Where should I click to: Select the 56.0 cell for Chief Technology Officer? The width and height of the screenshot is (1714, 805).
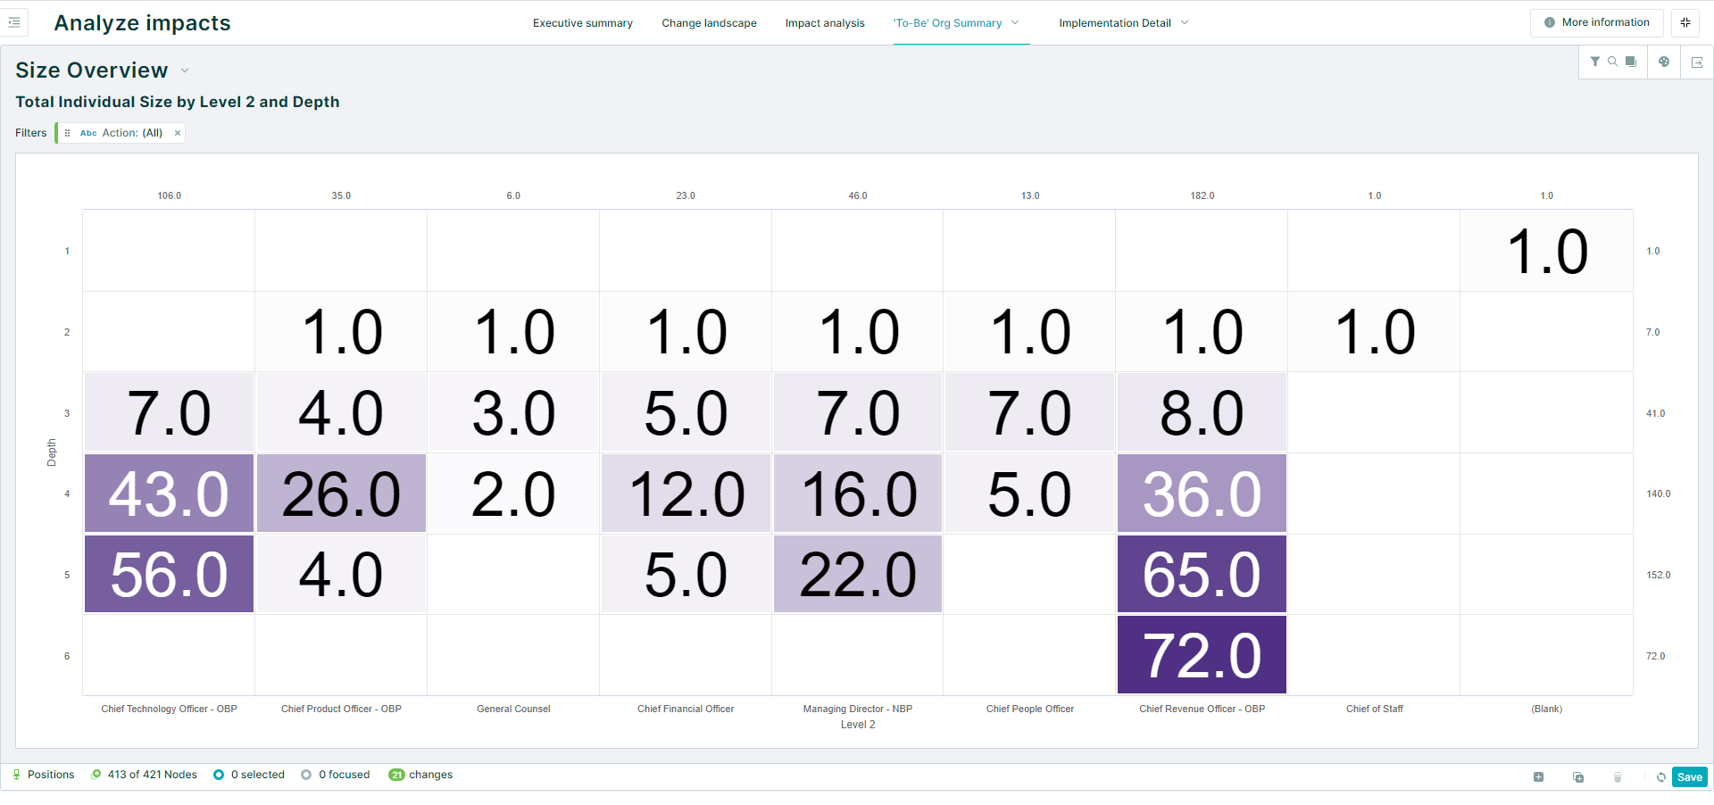(169, 574)
